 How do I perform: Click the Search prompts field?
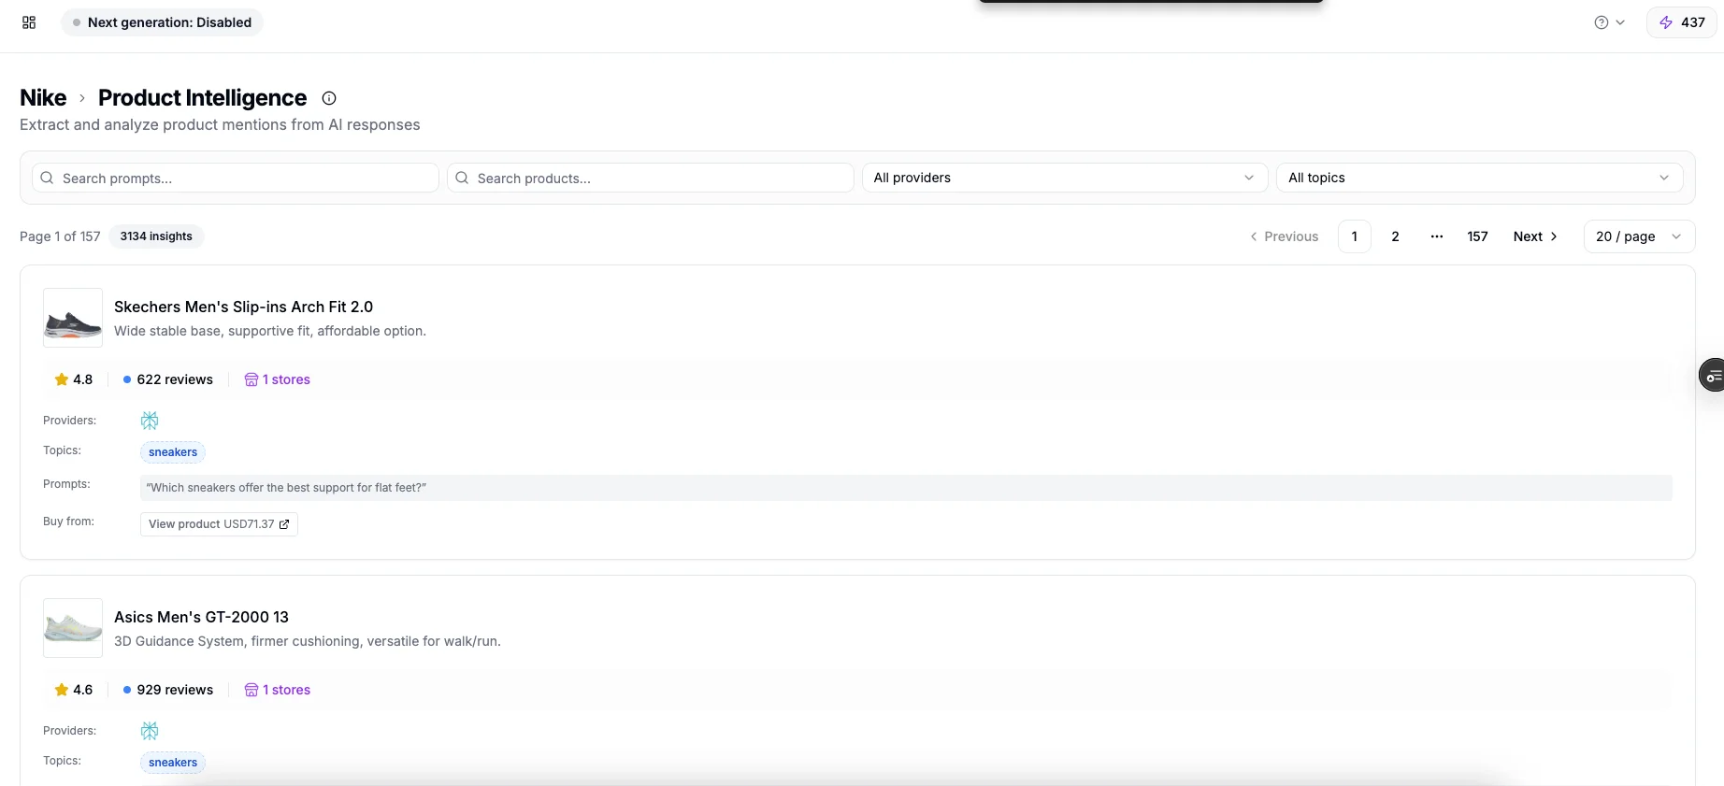(x=236, y=178)
